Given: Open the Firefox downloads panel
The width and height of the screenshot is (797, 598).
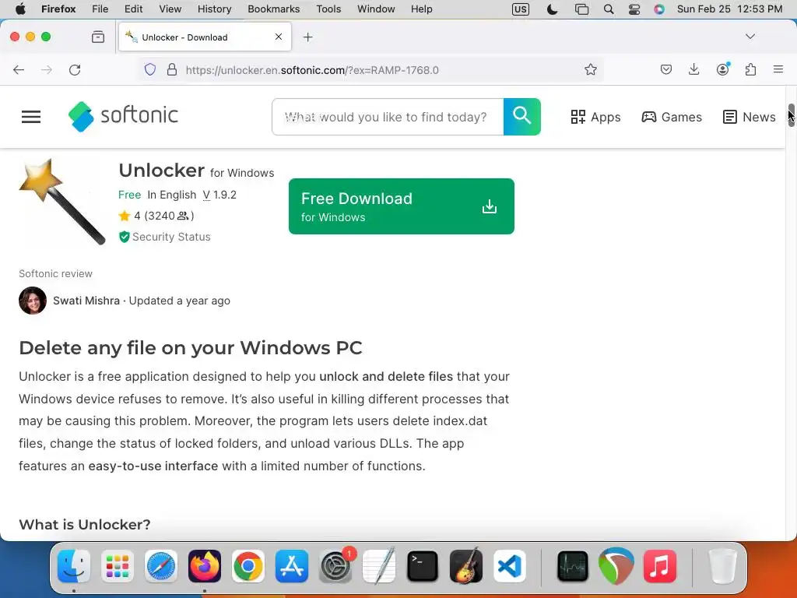Looking at the screenshot, I should (x=693, y=69).
